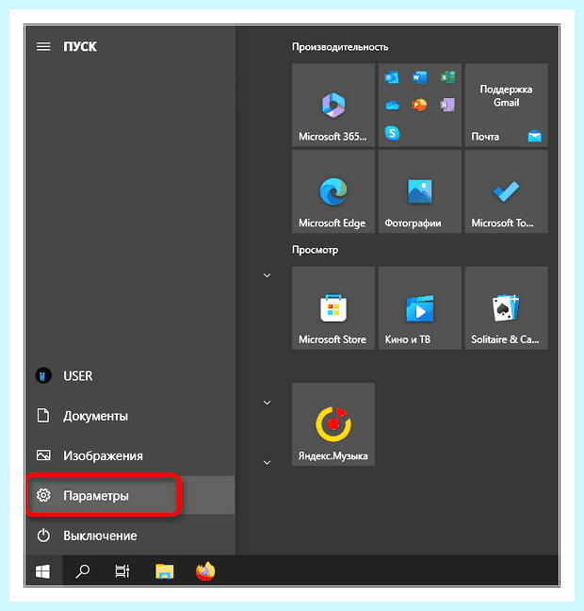Open the taskbar search magnifier
This screenshot has width=584, height=611.
point(83,571)
